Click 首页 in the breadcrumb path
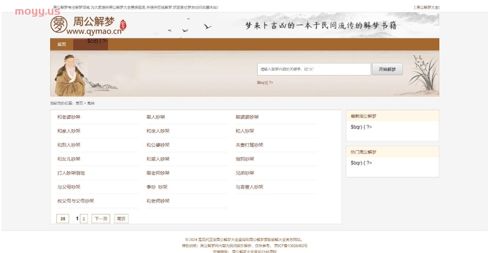The image size is (490, 253). coord(79,103)
